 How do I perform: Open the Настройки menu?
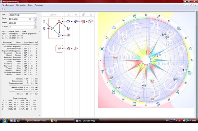coord(21,5)
